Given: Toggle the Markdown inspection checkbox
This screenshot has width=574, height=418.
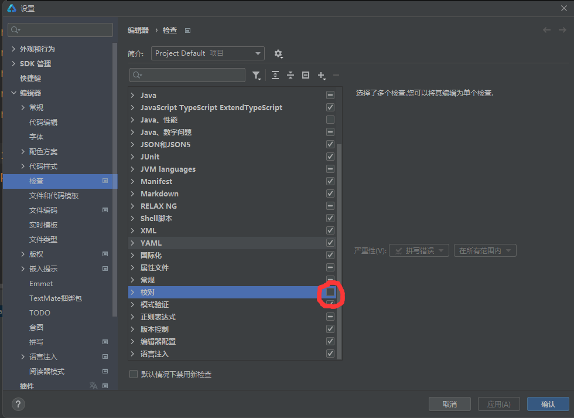Looking at the screenshot, I should 330,193.
